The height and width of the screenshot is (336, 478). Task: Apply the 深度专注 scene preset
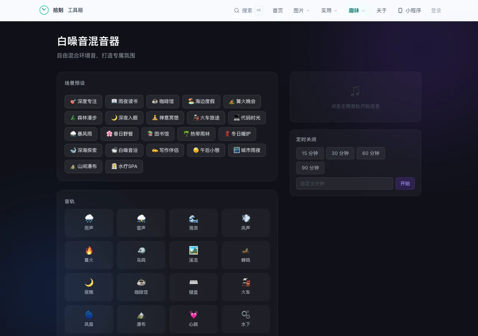(83, 102)
